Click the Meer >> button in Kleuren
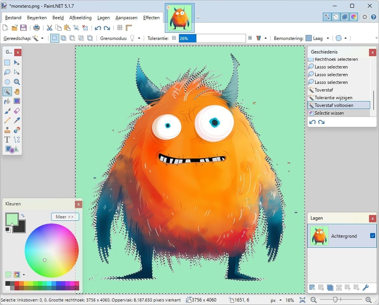Image resolution: width=379 pixels, height=305 pixels. (65, 217)
